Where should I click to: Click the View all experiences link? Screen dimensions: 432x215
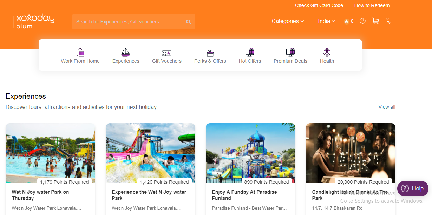[387, 107]
